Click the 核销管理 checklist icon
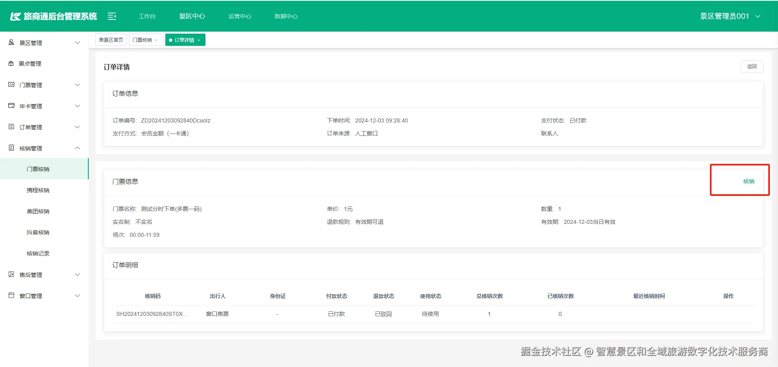The width and height of the screenshot is (778, 367). tap(11, 148)
